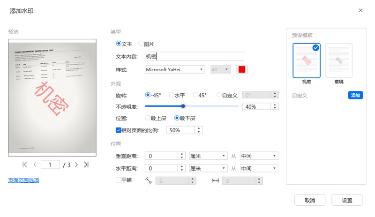Click the 水平距离 value field
Screen dimensions: 375x217
[161, 168]
